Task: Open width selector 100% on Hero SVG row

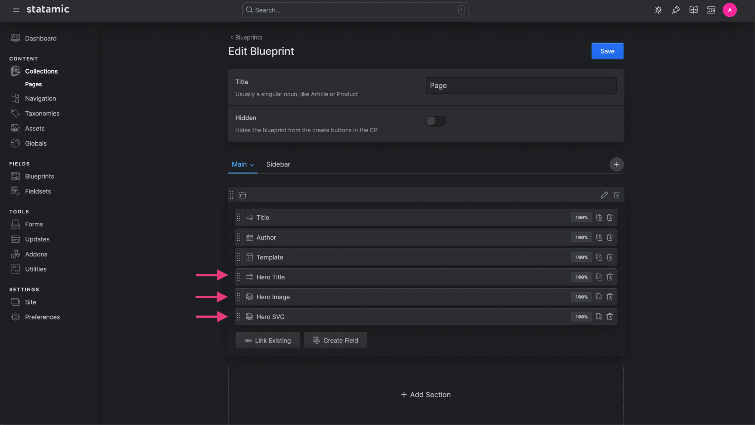Action: (581, 317)
